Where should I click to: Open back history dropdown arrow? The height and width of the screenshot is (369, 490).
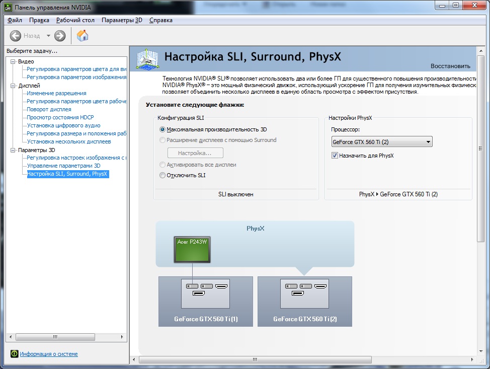[48, 36]
